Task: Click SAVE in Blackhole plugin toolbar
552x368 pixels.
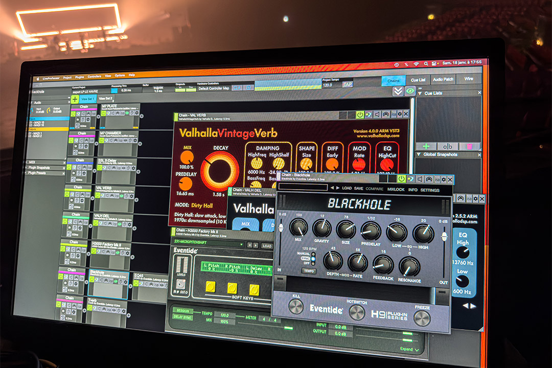Action: pos(359,189)
